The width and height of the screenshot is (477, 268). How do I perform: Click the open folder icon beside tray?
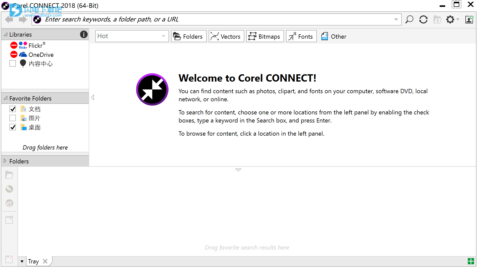tap(9, 175)
